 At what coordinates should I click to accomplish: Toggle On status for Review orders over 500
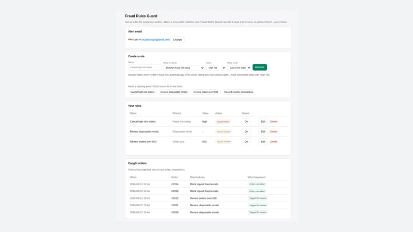pyautogui.click(x=246, y=141)
